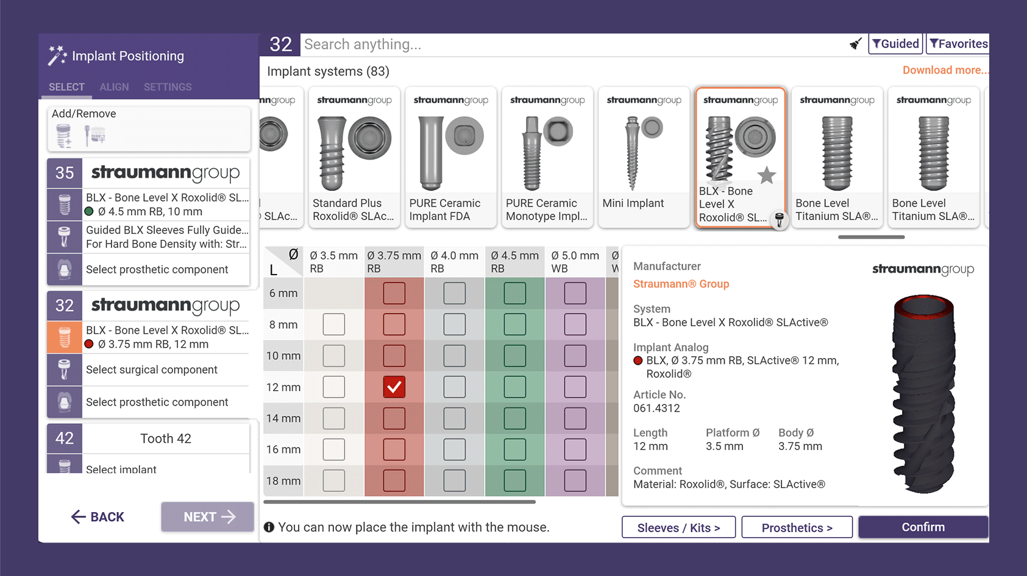The width and height of the screenshot is (1027, 576).
Task: Open the Prosthetics selection
Action: [x=797, y=527]
